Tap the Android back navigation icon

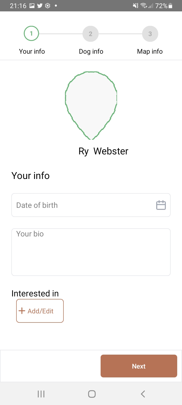(143, 394)
